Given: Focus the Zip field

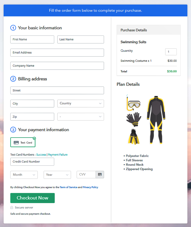Looking at the screenshot, I should point(32,117).
